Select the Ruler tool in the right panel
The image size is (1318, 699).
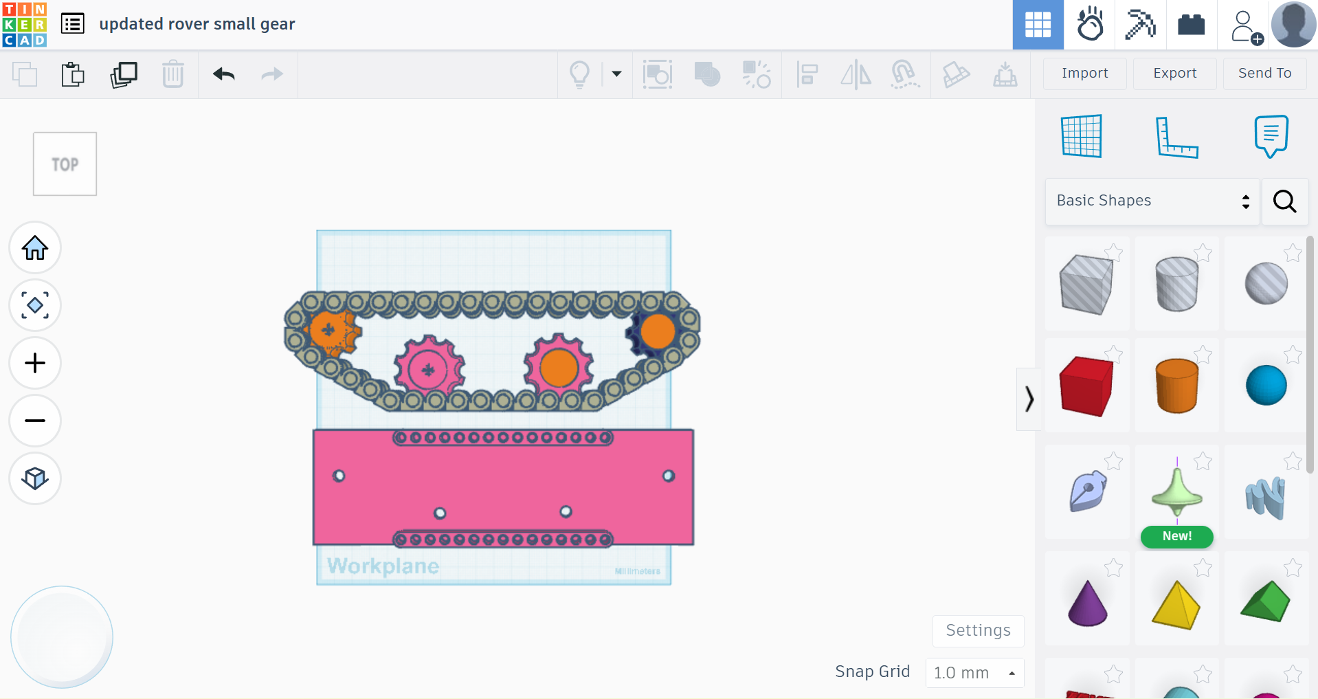tap(1178, 136)
